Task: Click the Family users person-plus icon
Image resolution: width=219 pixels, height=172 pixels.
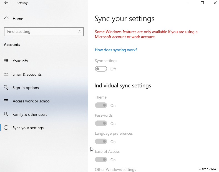Action: tap(6, 114)
